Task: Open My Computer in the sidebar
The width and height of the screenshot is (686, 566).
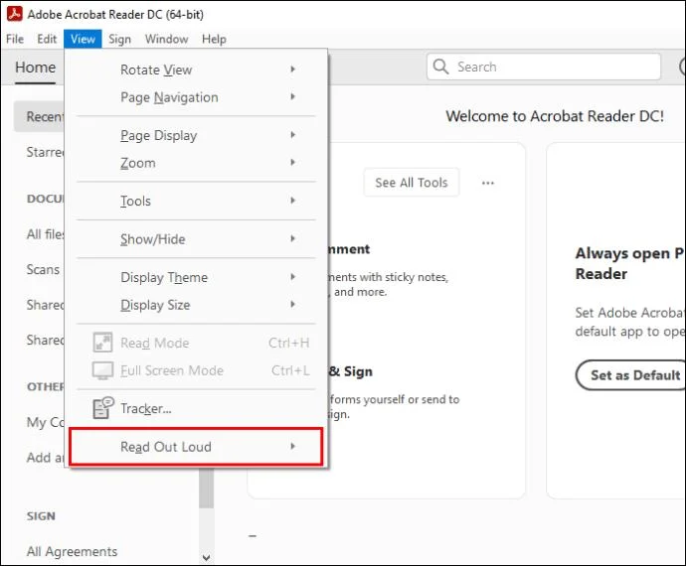Action: [45, 422]
